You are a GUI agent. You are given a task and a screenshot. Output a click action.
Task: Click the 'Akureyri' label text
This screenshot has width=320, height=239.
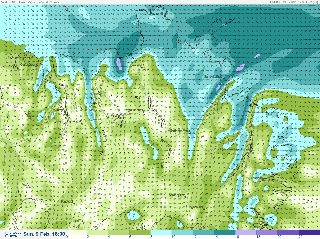click(59, 110)
